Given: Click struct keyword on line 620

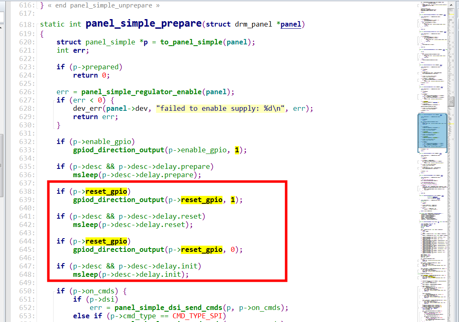Looking at the screenshot, I should (x=69, y=42).
